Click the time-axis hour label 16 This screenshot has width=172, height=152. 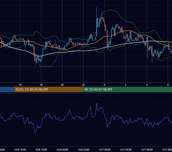tap(20, 85)
